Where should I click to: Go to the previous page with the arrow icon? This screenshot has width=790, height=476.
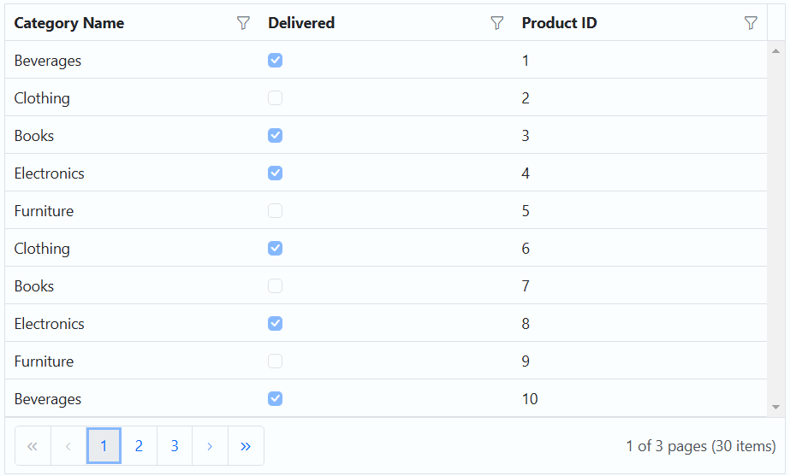click(68, 446)
